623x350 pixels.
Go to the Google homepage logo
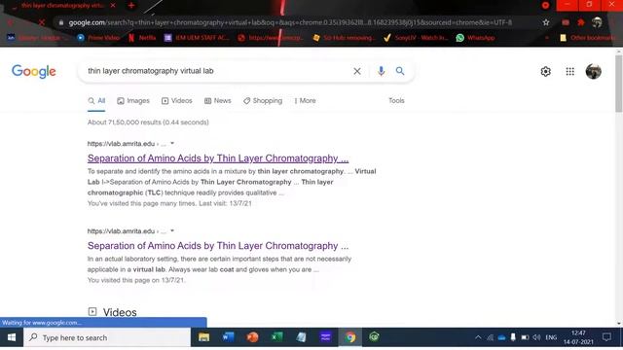pyautogui.click(x=34, y=71)
